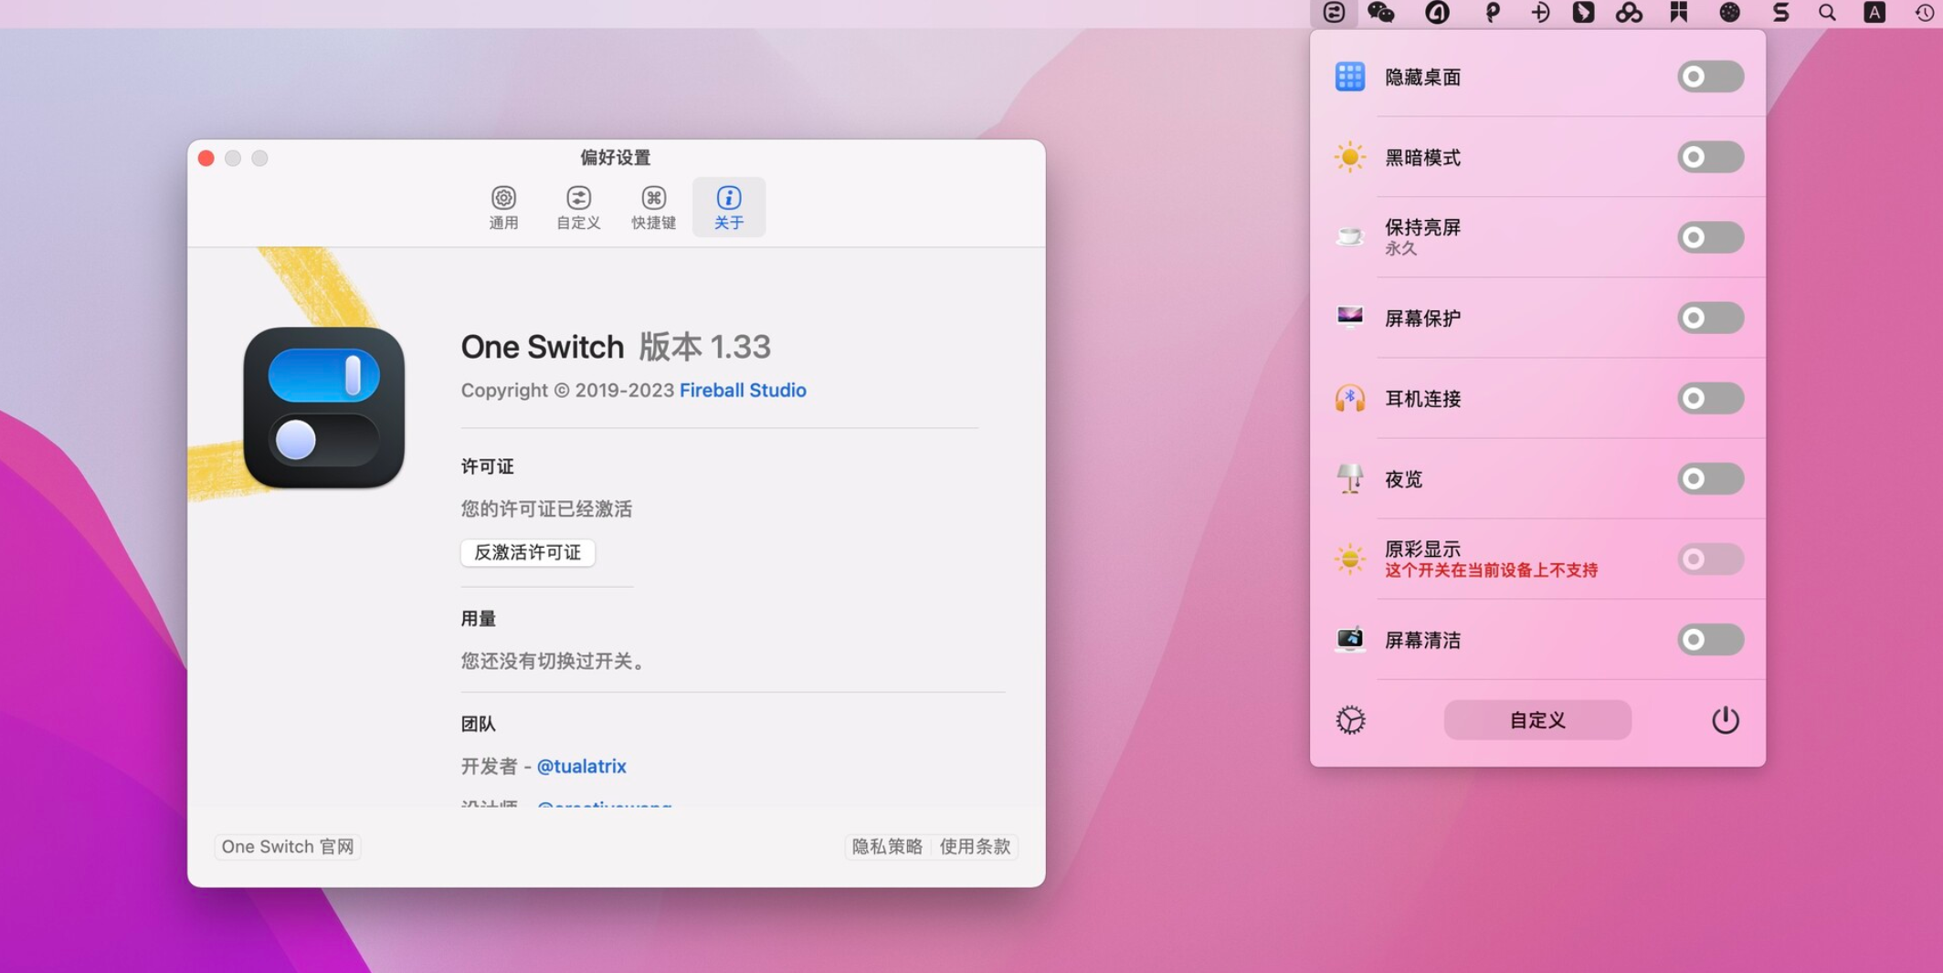Image resolution: width=1943 pixels, height=973 pixels.
Task: Open the 自定义 preferences tab
Action: pyautogui.click(x=578, y=207)
